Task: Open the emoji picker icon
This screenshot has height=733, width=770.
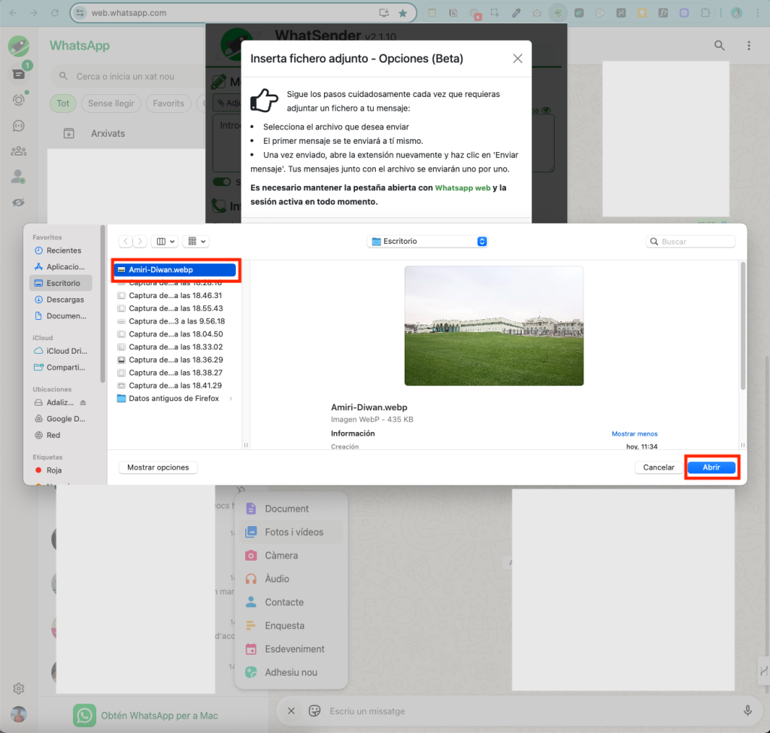Action: tap(315, 710)
